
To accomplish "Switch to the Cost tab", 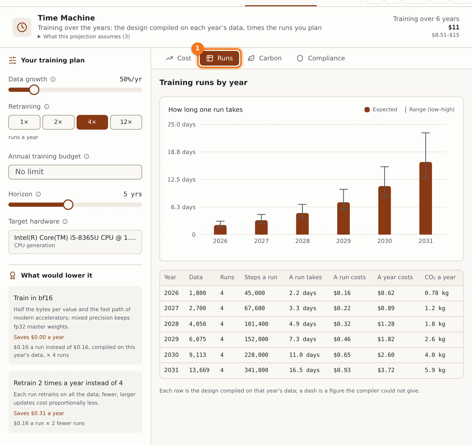I will tap(179, 58).
